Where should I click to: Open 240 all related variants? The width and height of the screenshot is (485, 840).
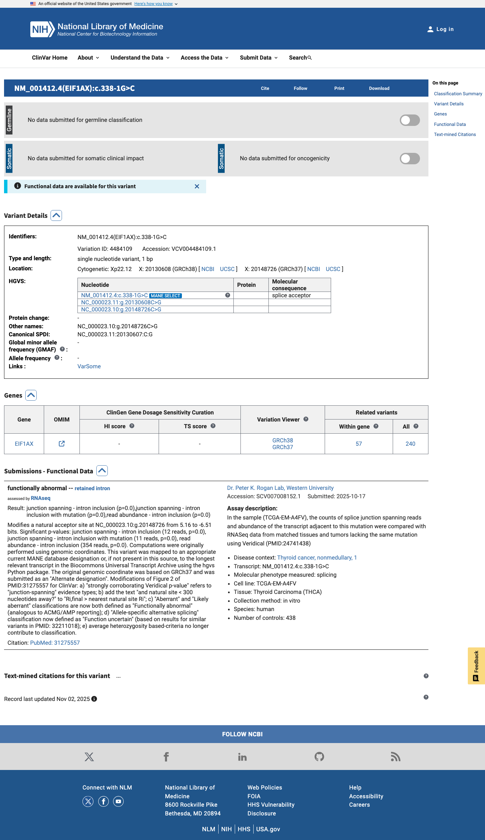(x=410, y=444)
